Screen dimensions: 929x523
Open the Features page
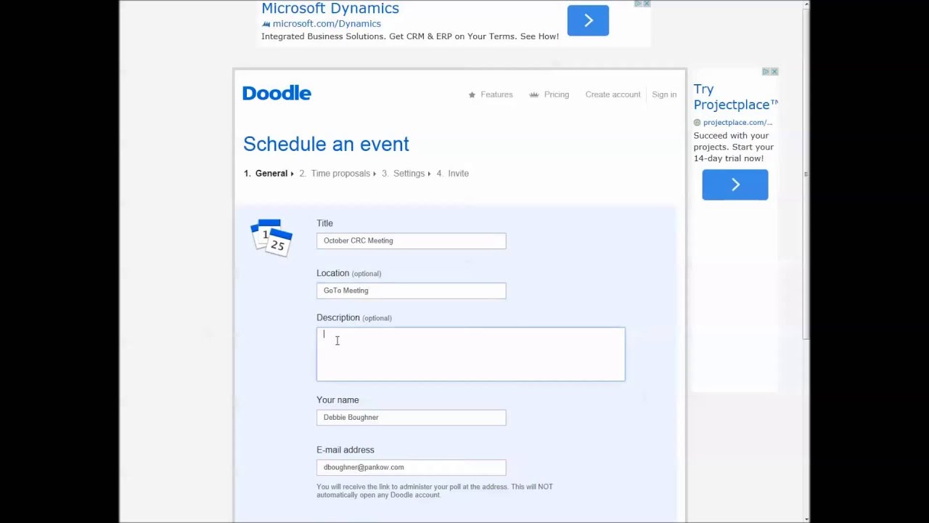[x=496, y=94]
